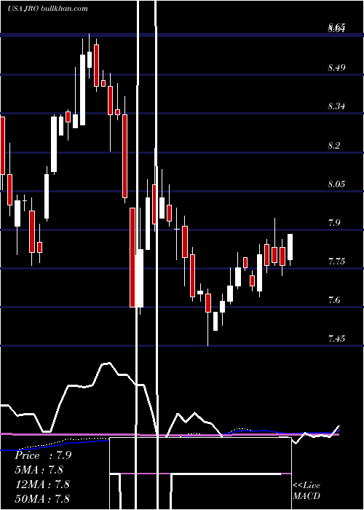Click the 7.9 price axis label
Image resolution: width=364 pixels, height=510 pixels.
tap(334, 223)
